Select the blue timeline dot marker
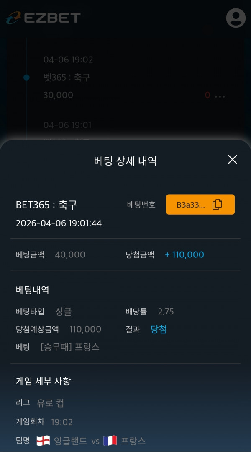This screenshot has height=452, width=251. tap(26, 78)
